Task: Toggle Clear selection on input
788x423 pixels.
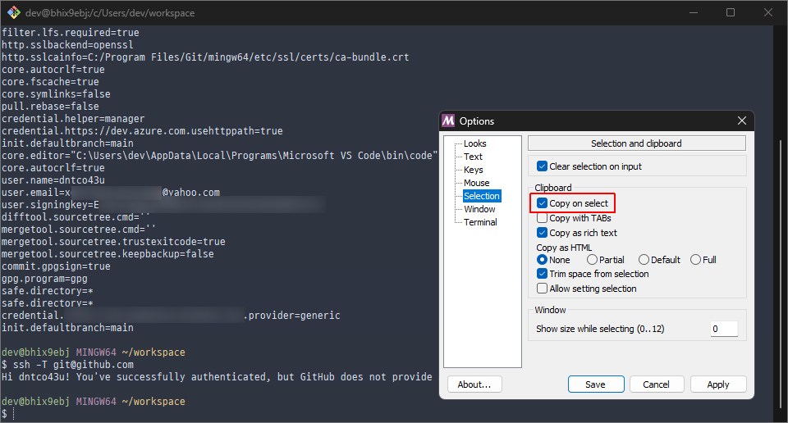Action: (x=542, y=166)
